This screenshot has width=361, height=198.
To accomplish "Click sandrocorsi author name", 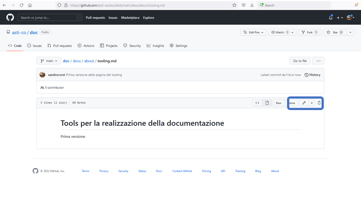I will [x=56, y=75].
